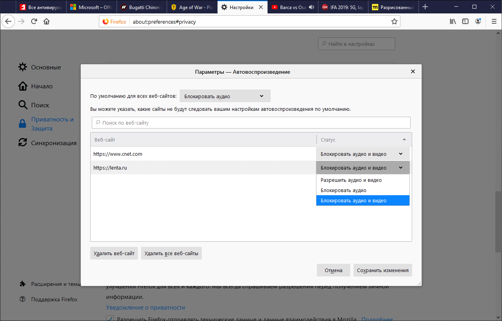Open the Подробнее link
Viewport: 502px width, 321px height.
[x=377, y=319]
